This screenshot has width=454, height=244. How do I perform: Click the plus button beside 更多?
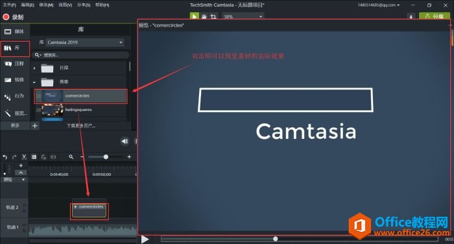click(35, 126)
